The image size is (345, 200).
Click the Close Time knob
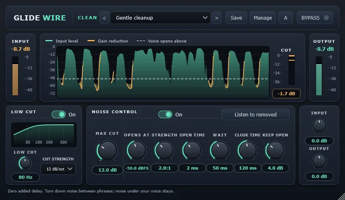pyautogui.click(x=248, y=150)
